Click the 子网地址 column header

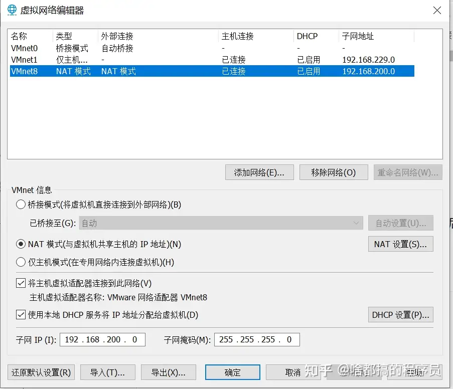click(376, 36)
